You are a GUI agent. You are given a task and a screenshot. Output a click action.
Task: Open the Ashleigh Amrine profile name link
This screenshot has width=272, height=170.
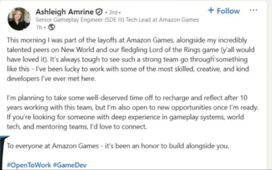point(66,12)
